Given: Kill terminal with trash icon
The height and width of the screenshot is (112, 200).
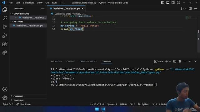Looking at the screenshot, I should coord(180,61).
